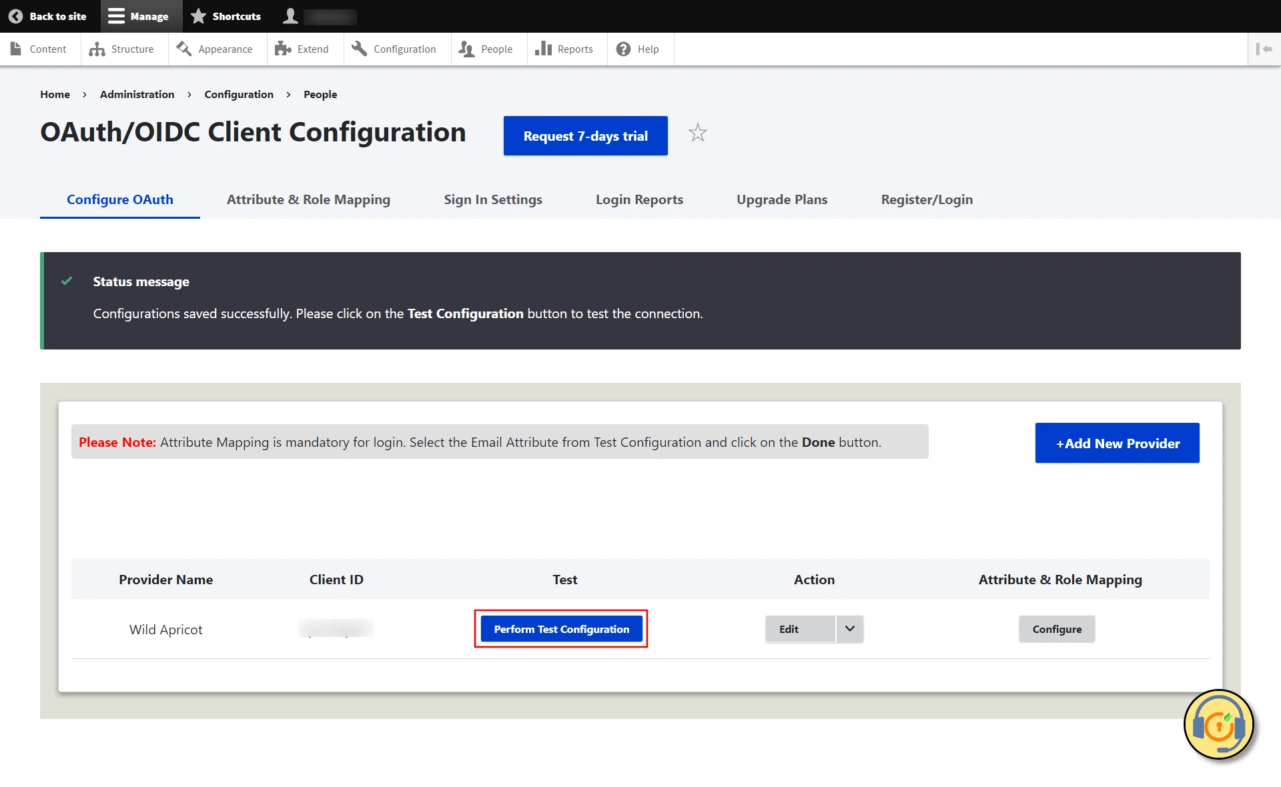The width and height of the screenshot is (1281, 787).
Task: Open the Manage menu
Action: click(x=139, y=15)
